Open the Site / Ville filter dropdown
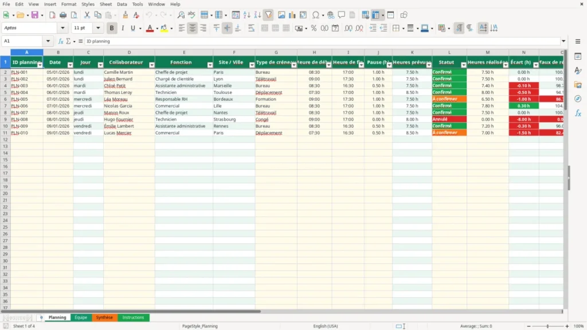 click(252, 65)
